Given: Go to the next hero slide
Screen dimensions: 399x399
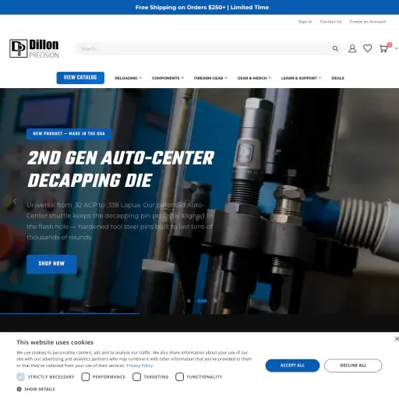Looking at the screenshot, I should coord(390,201).
